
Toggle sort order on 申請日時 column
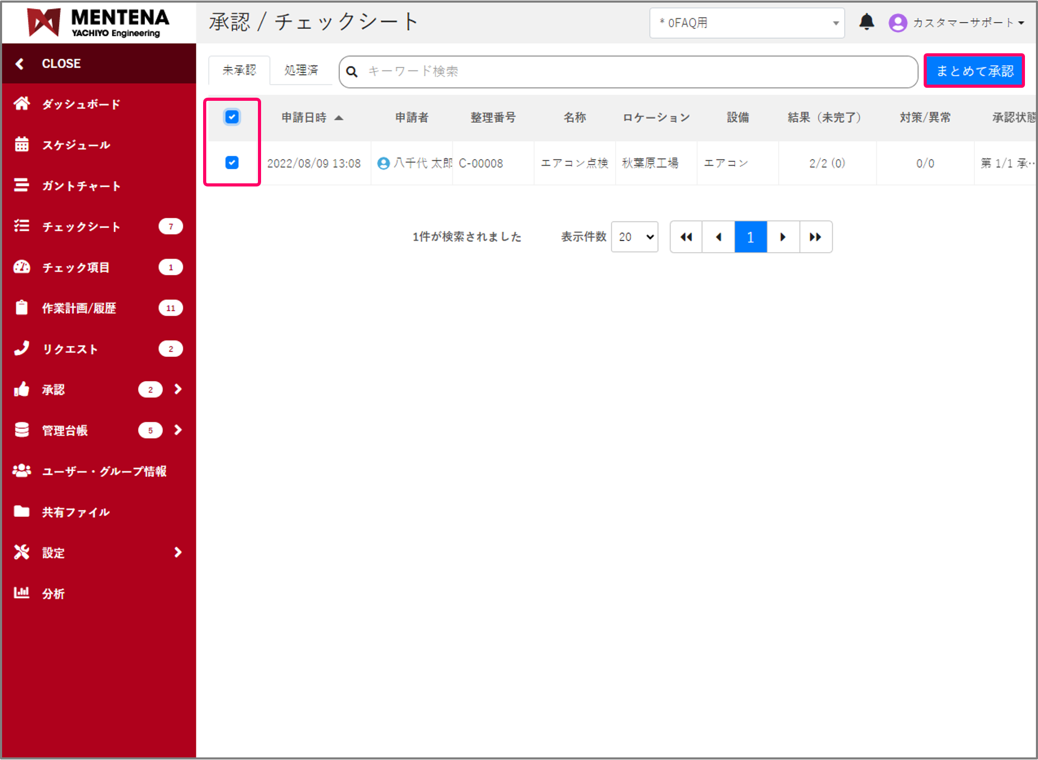click(312, 118)
